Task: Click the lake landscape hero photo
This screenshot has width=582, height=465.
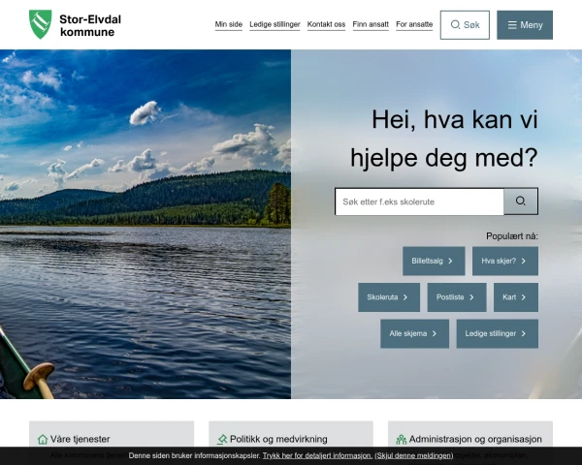Action: (x=145, y=224)
